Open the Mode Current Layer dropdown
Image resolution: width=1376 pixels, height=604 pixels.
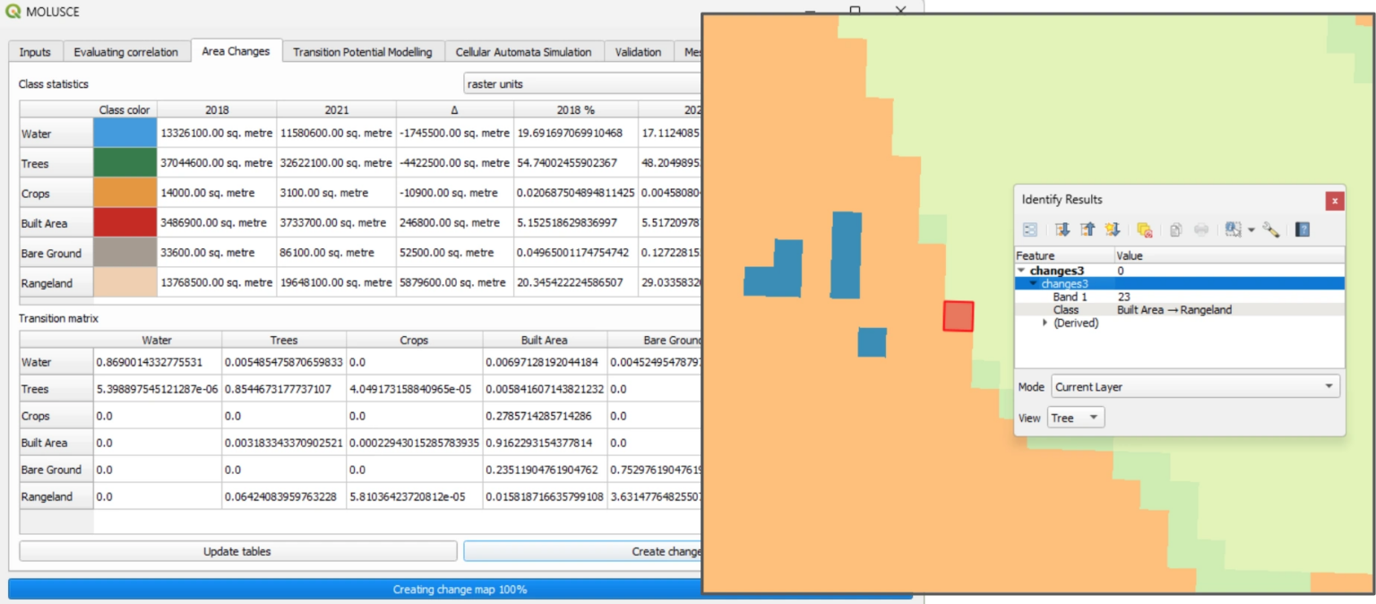(x=1195, y=387)
